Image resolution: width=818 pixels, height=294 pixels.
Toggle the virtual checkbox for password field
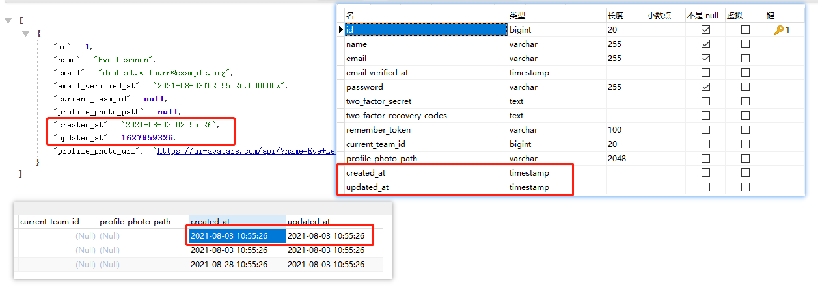(745, 87)
